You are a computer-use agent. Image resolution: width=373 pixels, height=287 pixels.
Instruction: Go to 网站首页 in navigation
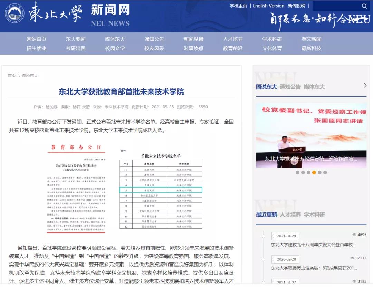click(36, 39)
